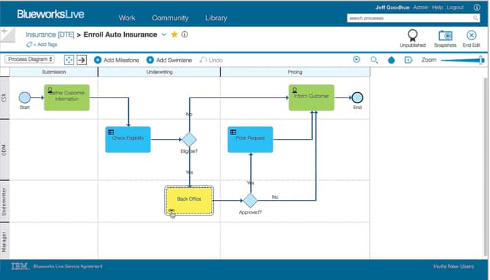Click the magnifier icon in the diagram toolbar
Viewport: 490px width, 280px height.
tap(374, 60)
